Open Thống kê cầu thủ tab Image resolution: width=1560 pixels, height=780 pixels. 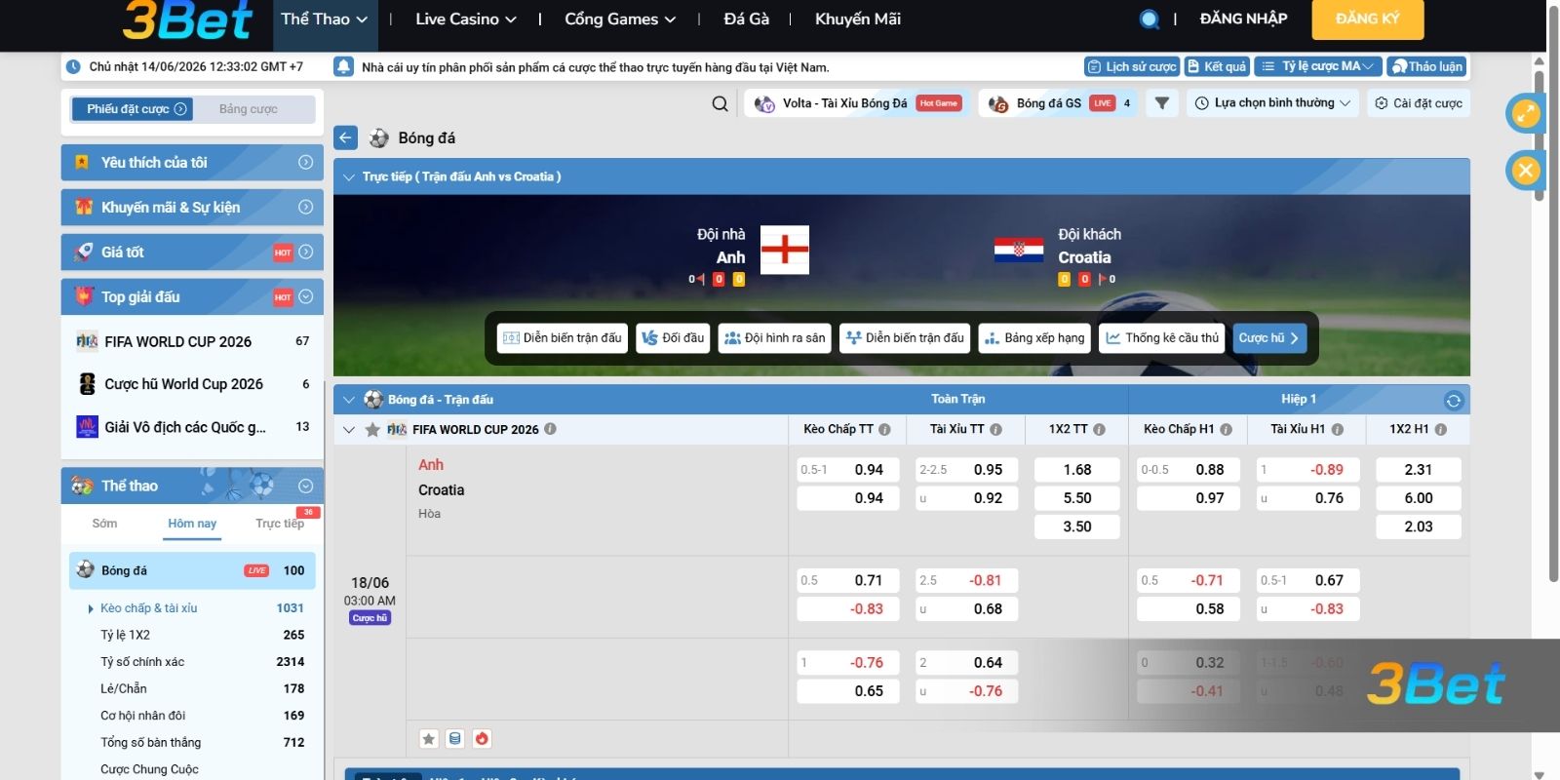coord(1162,337)
